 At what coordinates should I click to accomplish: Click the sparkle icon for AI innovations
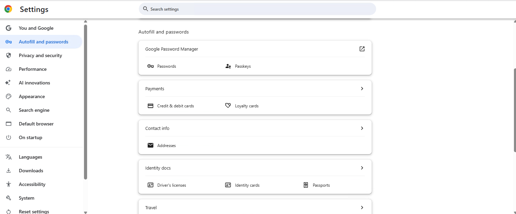tap(8, 83)
